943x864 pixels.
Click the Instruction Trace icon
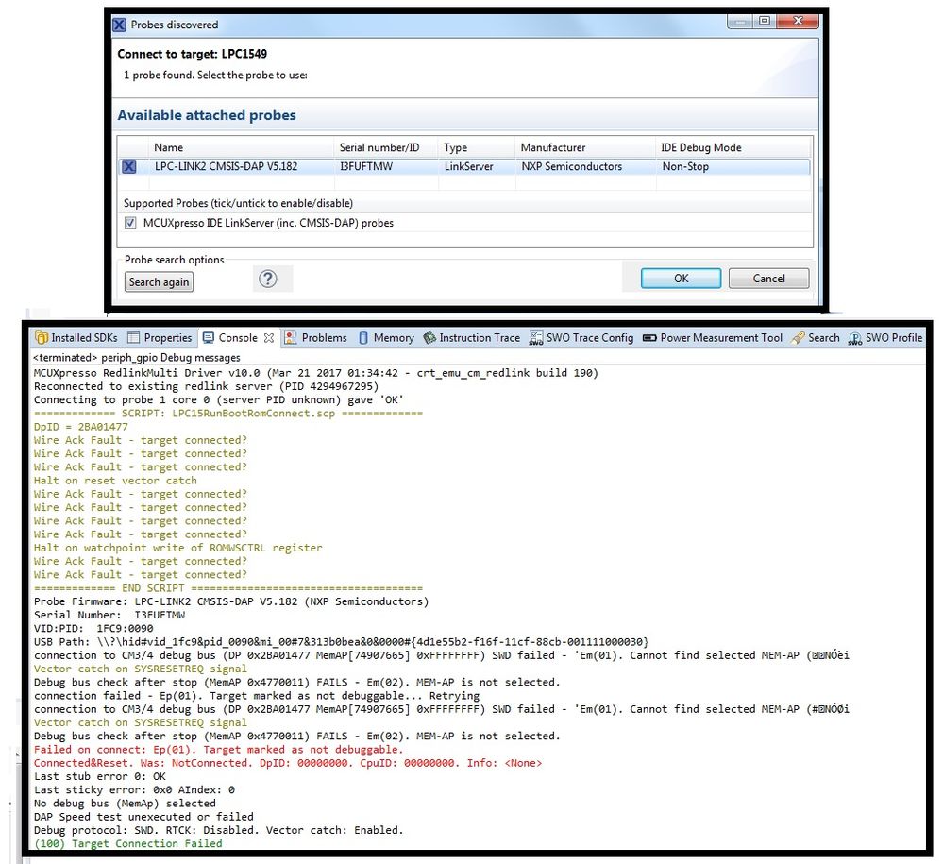tap(429, 338)
